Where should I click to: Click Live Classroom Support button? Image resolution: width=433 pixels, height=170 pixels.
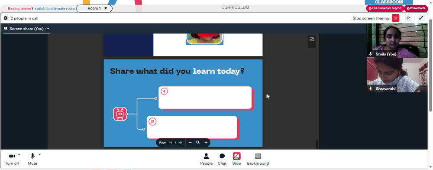[x=385, y=9]
